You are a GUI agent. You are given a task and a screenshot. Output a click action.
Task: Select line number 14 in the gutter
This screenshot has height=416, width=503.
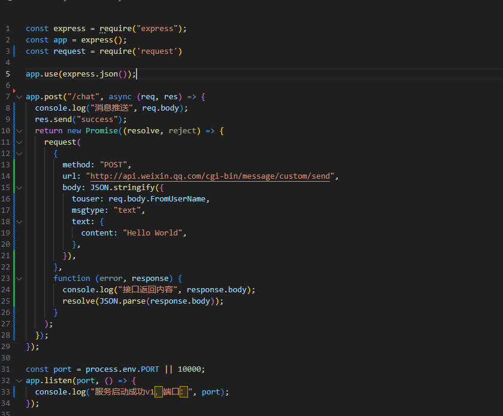pyautogui.click(x=6, y=176)
